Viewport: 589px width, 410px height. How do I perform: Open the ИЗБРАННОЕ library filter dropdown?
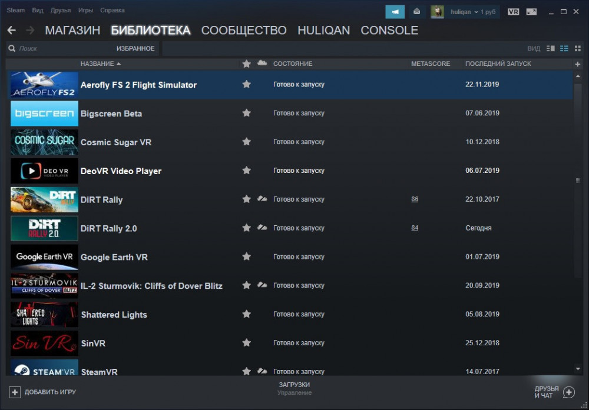coord(135,48)
